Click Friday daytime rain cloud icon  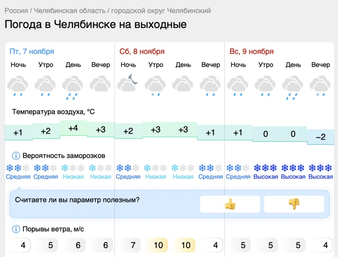[x=73, y=87]
